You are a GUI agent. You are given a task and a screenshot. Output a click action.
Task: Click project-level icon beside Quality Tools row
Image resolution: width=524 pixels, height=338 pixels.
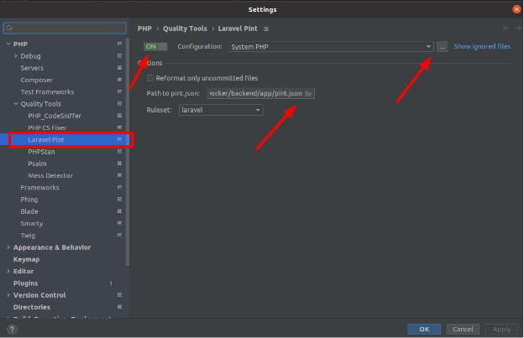click(x=119, y=103)
